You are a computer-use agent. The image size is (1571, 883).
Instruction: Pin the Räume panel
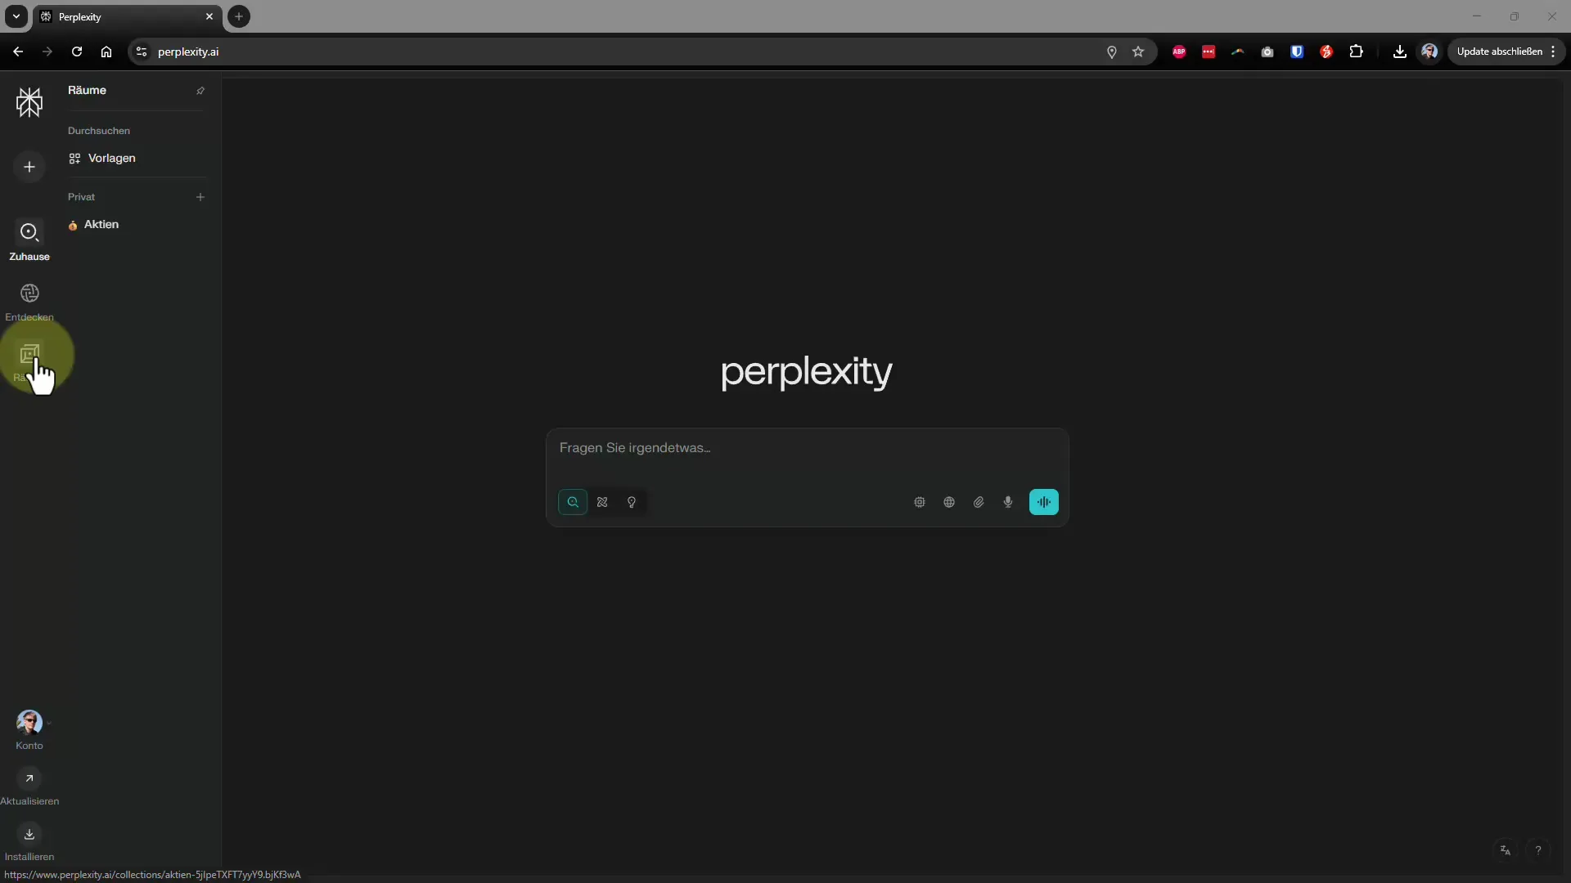[200, 91]
